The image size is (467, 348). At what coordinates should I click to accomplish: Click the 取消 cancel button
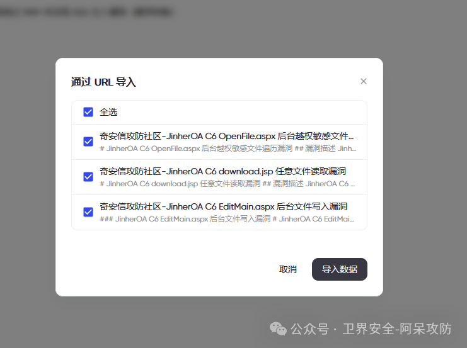[288, 269]
